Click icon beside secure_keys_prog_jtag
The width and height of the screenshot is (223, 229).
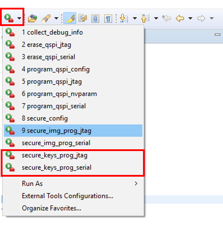coord(10,155)
